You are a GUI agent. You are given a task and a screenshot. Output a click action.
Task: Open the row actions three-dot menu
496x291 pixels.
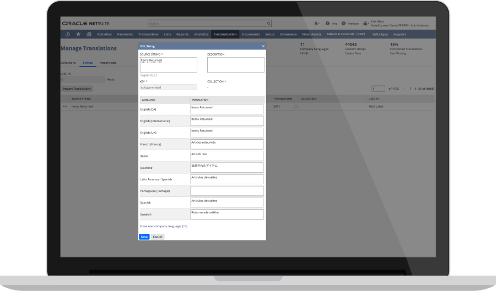[x=65, y=106]
